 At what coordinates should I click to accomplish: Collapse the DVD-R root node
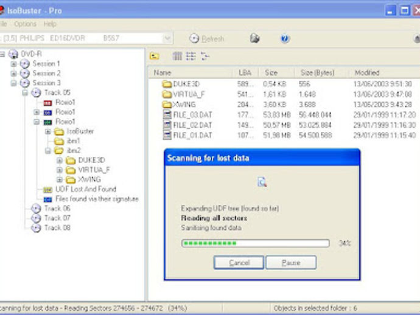point(2,54)
